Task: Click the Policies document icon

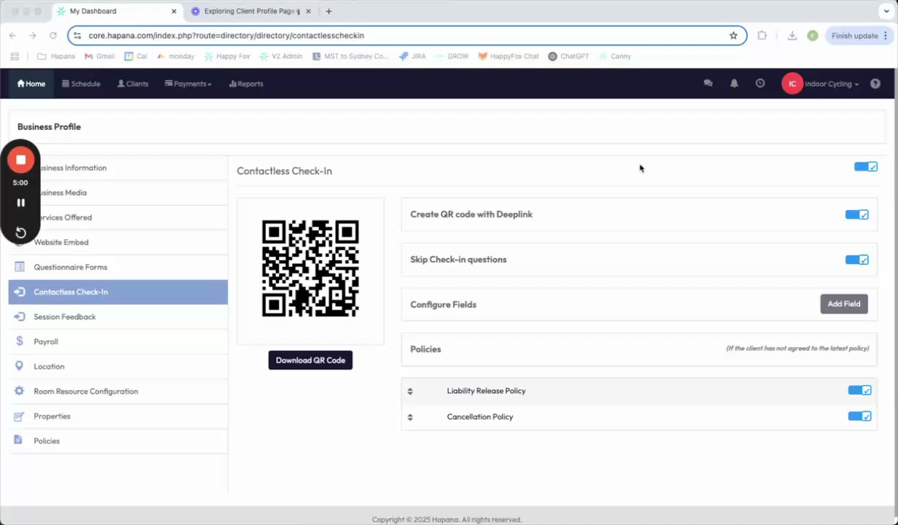Action: (19, 440)
